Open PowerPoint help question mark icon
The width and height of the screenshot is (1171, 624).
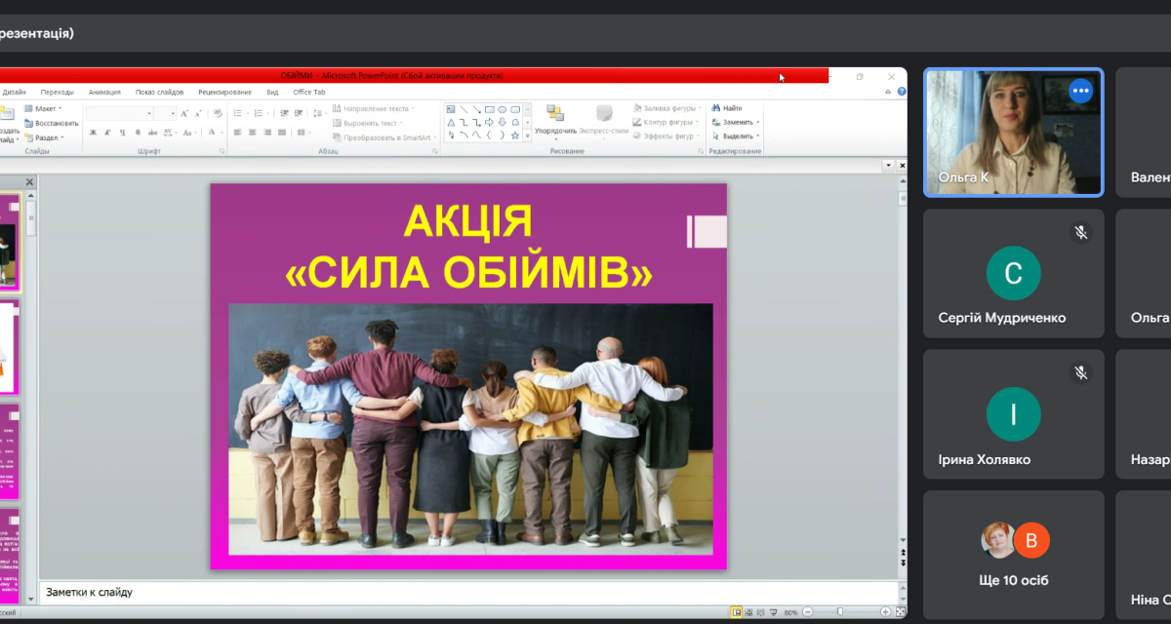click(901, 92)
